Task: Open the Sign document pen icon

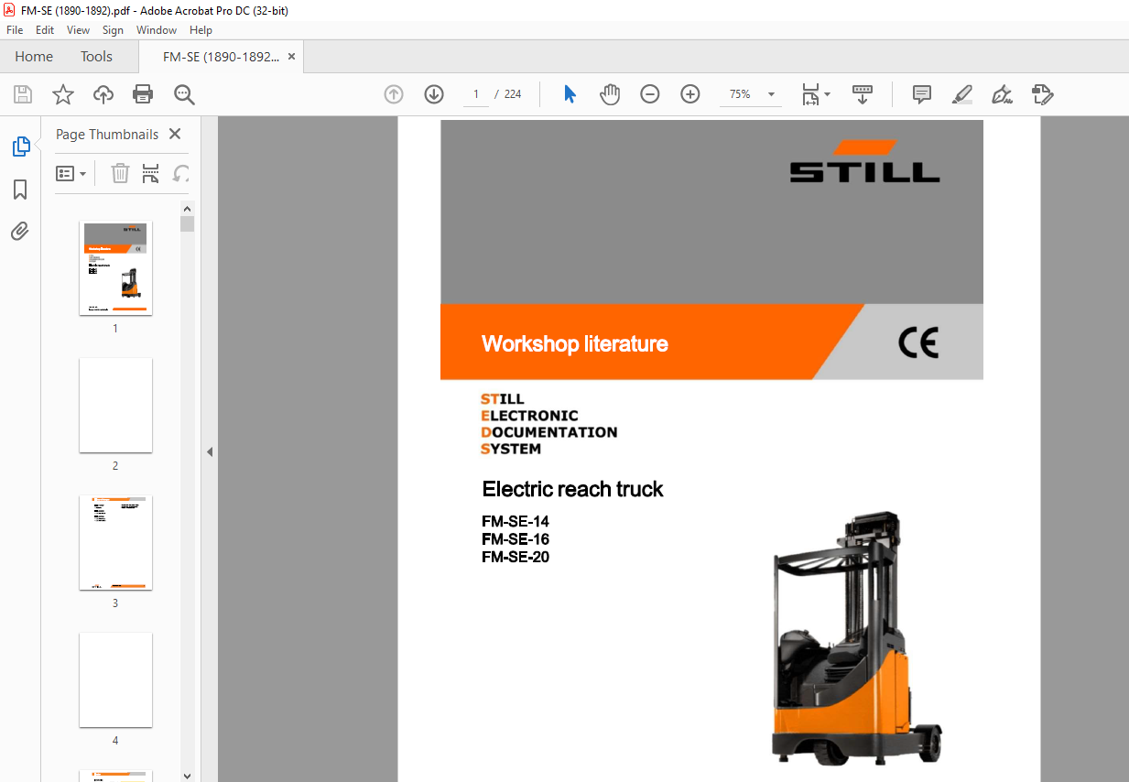Action: 1003,94
